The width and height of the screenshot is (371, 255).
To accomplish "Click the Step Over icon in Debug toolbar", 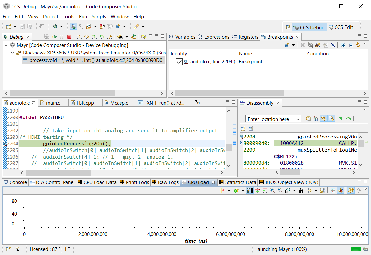I will (87, 37).
